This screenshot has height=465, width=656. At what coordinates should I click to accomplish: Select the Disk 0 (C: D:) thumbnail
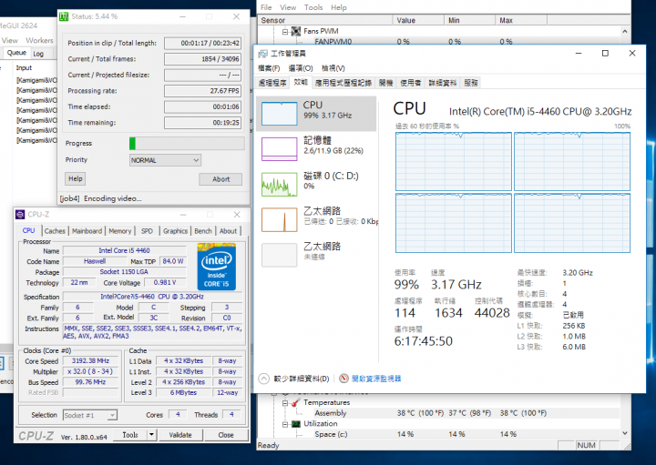(x=279, y=184)
